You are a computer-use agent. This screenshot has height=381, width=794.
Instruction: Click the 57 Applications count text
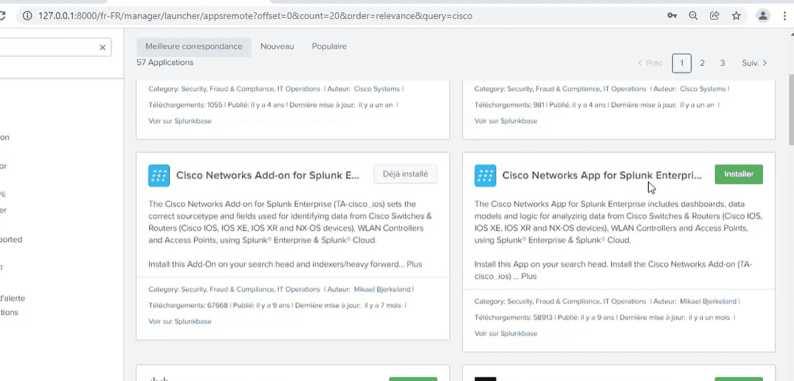(x=165, y=63)
